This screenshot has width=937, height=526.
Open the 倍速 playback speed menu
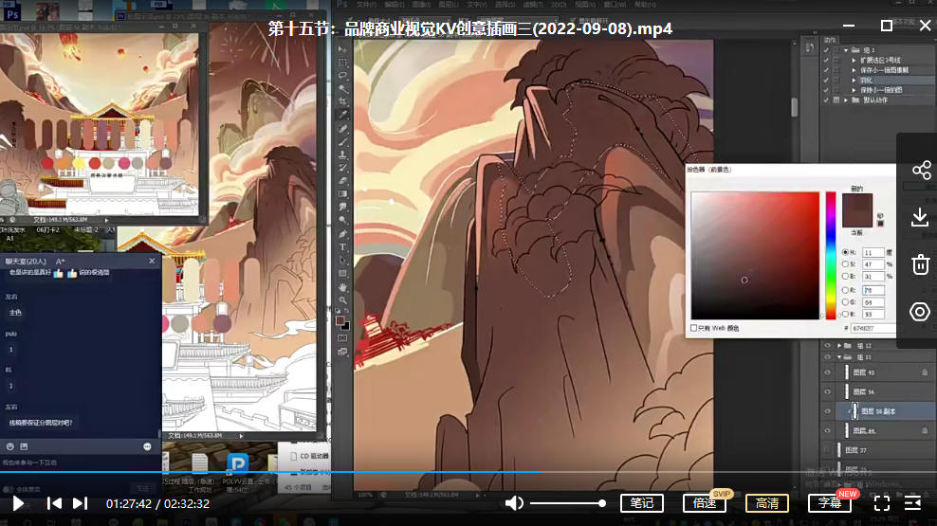pos(704,503)
